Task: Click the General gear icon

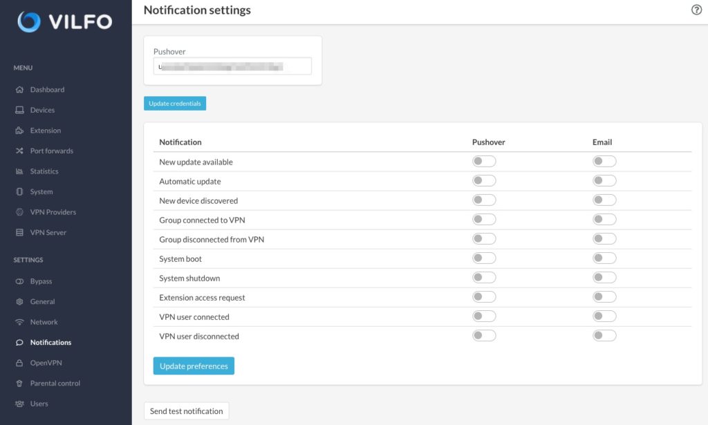Action: 19,301
